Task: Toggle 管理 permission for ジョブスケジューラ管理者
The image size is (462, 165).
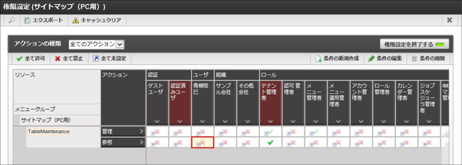Action: [429, 132]
